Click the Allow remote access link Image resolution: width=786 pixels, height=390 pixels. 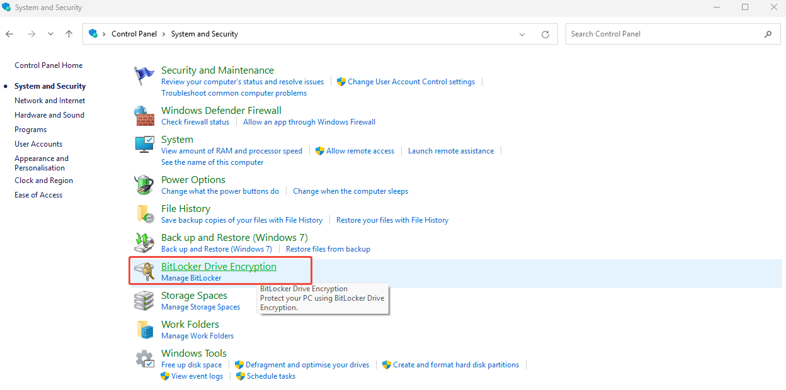tap(360, 151)
